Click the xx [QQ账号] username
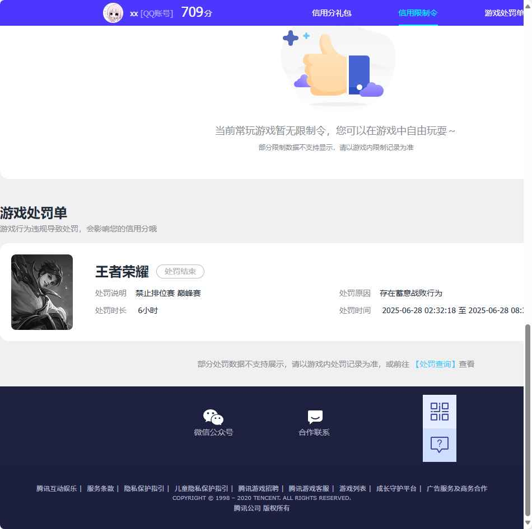532x529 pixels. tap(151, 13)
